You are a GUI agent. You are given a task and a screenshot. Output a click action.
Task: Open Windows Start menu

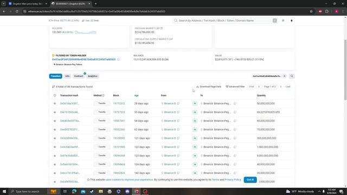(x=4, y=191)
